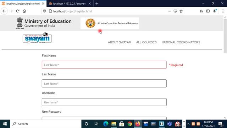Click the AICTE logo banner
Viewport: 227px width, 128px height.
point(110,23)
